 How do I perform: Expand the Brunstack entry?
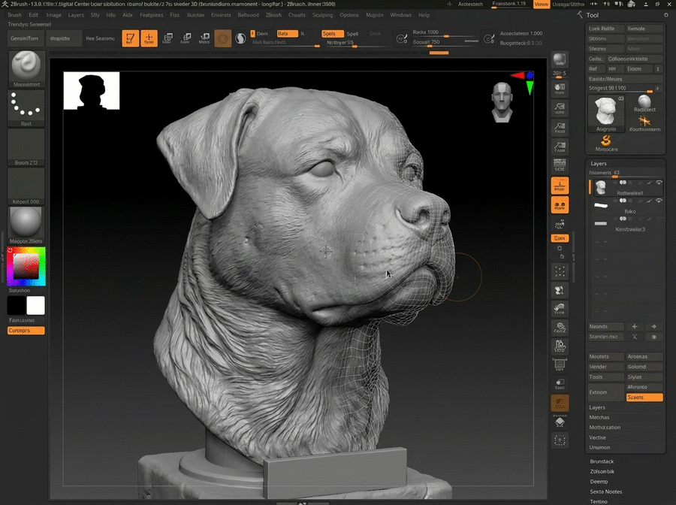pos(602,461)
